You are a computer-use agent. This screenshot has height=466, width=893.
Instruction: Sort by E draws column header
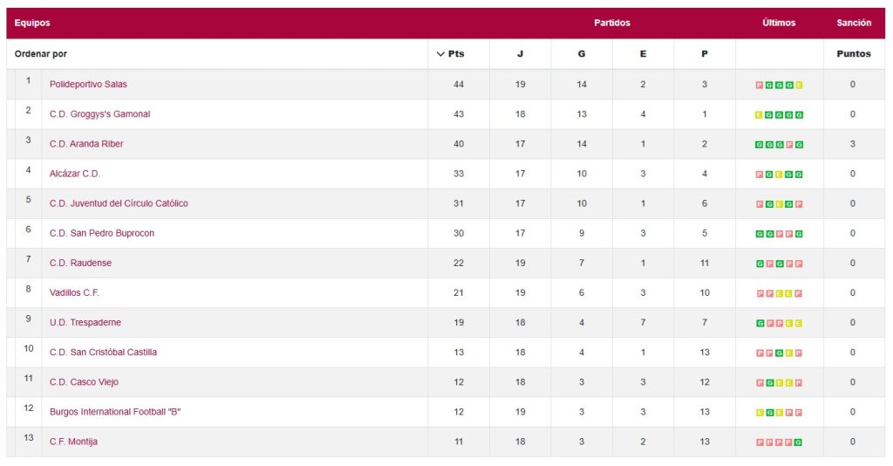click(x=643, y=54)
